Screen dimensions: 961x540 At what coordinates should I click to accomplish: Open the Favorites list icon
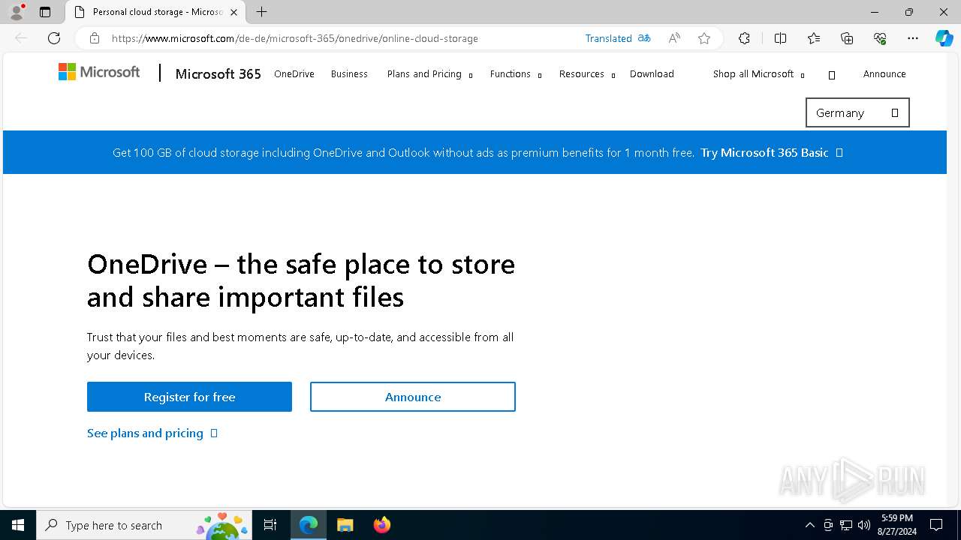[814, 38]
